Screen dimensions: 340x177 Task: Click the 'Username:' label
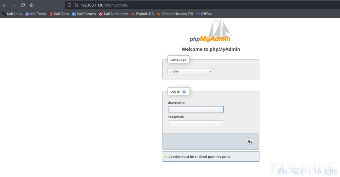(x=177, y=103)
